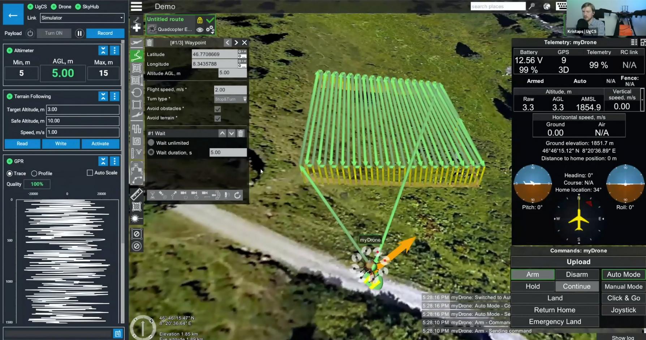Select the Wait unlimited radio button
The height and width of the screenshot is (340, 646).
(151, 143)
